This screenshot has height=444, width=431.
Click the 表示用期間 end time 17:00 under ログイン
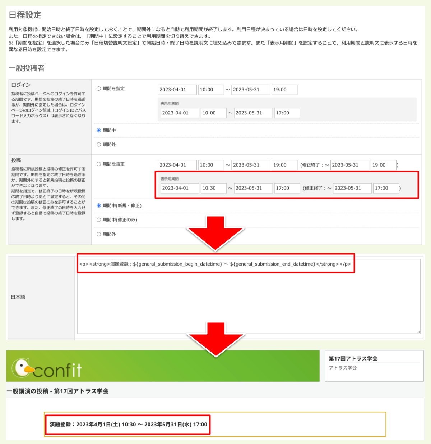287,113
